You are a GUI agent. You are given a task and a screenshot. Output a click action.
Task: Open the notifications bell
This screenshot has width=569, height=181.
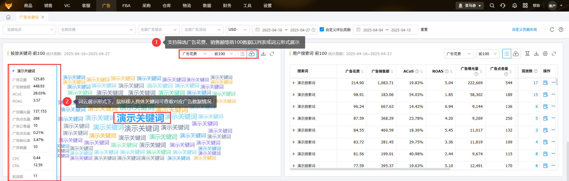[x=515, y=6]
